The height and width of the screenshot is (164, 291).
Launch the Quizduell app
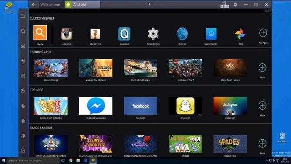pos(124,34)
